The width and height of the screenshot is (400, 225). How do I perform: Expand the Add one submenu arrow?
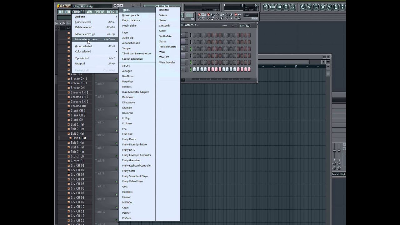pyautogui.click(x=117, y=17)
